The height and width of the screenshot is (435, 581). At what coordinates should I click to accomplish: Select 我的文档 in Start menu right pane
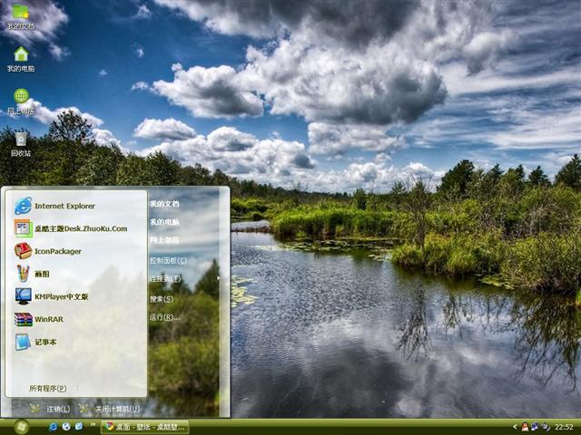(164, 204)
